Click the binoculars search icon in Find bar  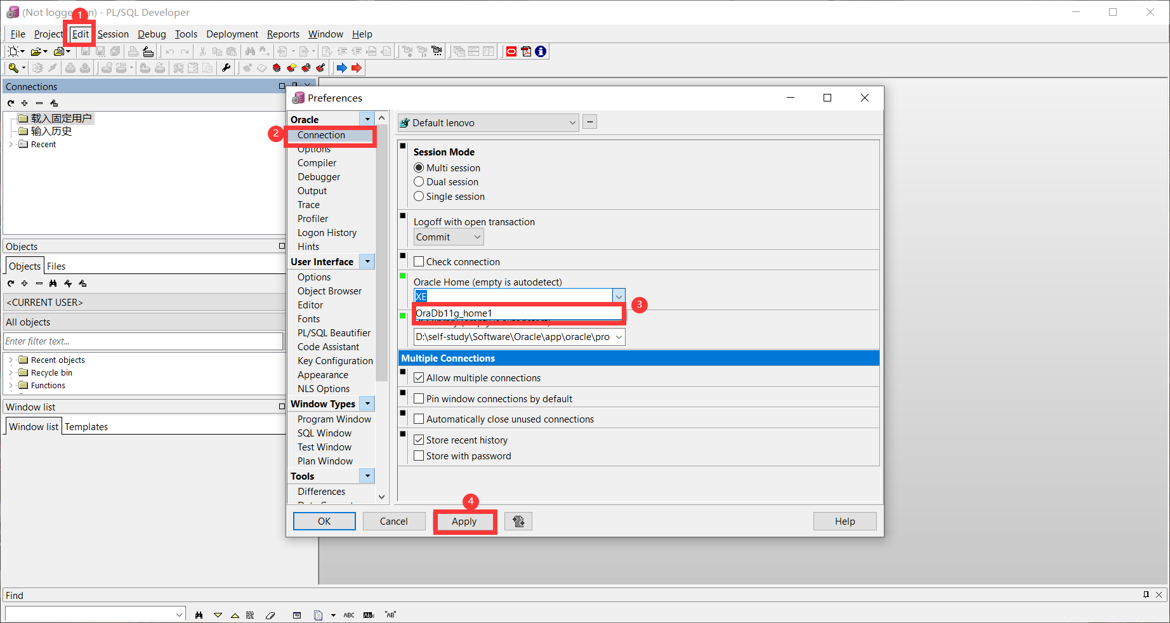pyautogui.click(x=199, y=615)
